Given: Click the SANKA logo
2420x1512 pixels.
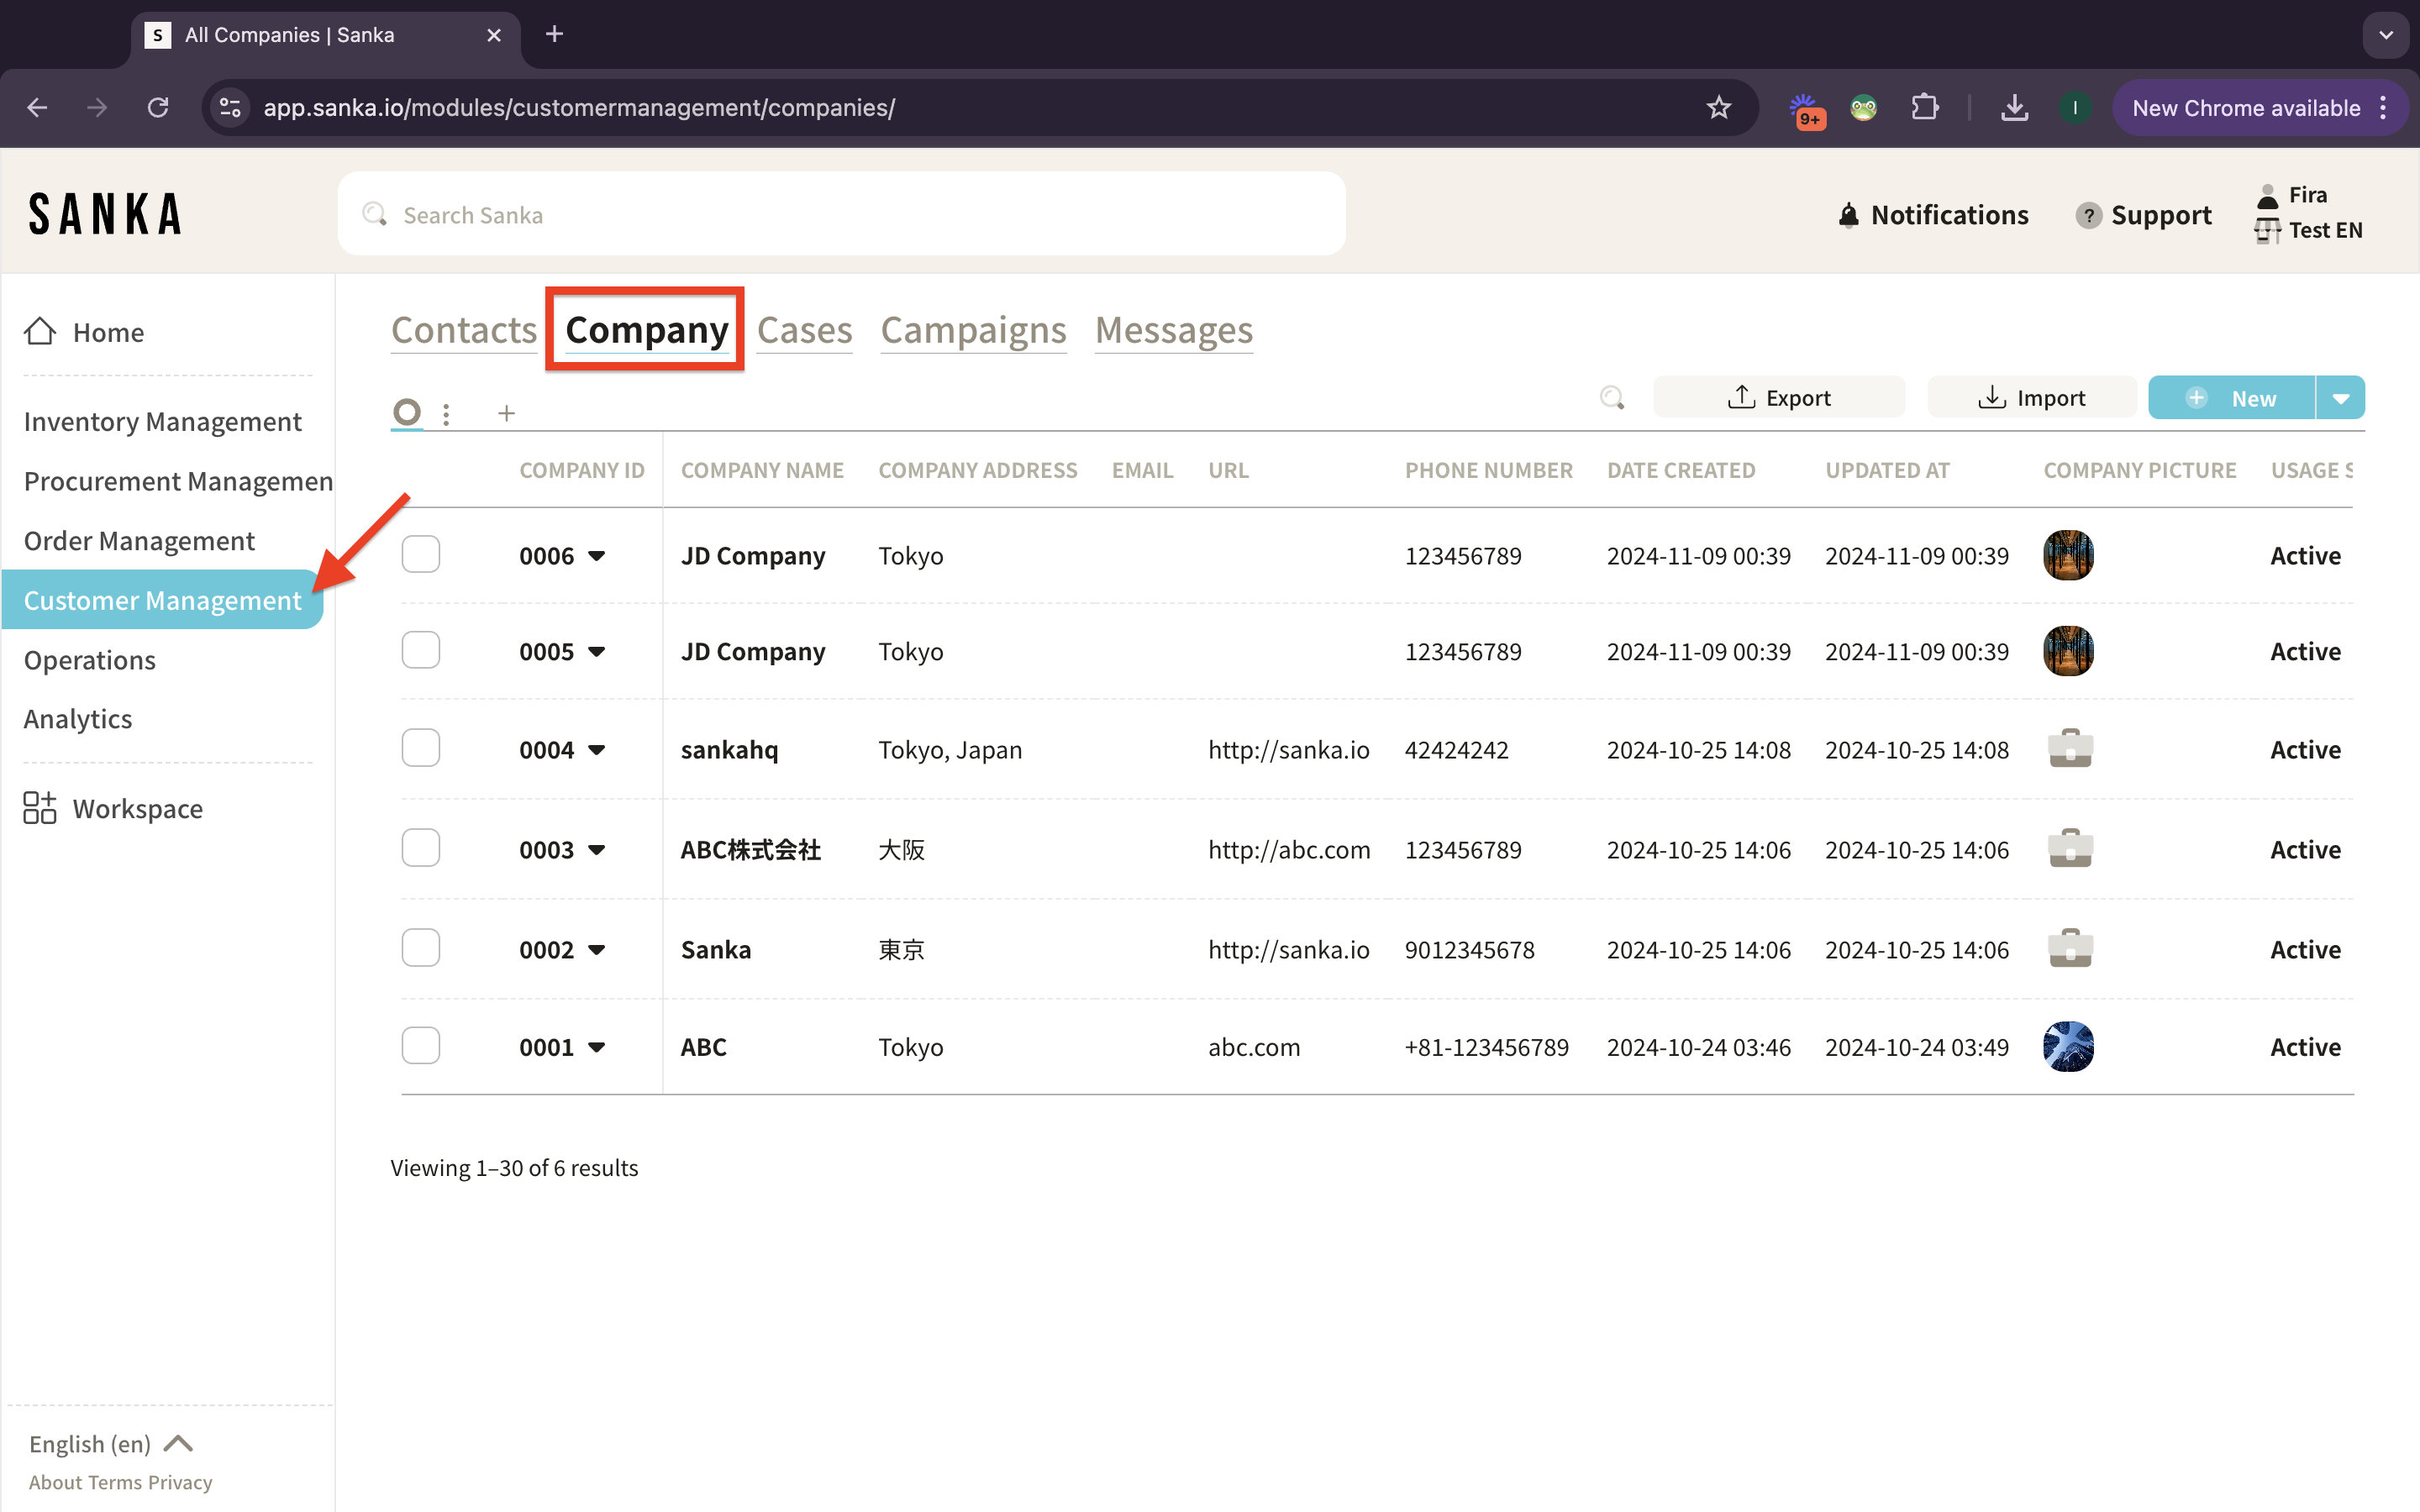Looking at the screenshot, I should click(x=105, y=214).
